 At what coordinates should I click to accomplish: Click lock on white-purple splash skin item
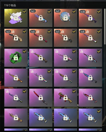click(16, 18)
